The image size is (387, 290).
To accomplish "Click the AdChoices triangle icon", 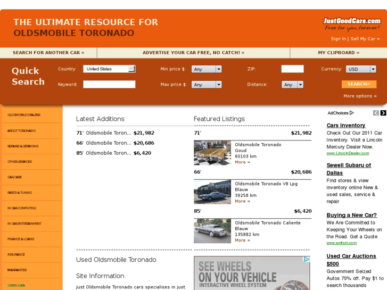I will coord(352,113).
